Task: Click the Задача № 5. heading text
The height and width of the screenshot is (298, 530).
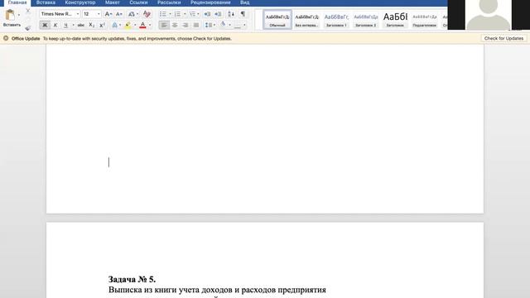Action: click(132, 280)
